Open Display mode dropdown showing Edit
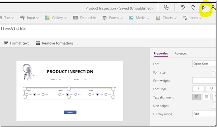Viewport: 217px width, 127px height. 204,114
